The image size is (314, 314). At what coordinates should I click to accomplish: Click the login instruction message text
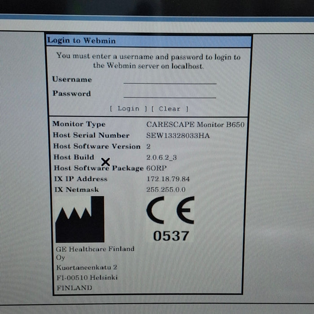tap(148, 61)
